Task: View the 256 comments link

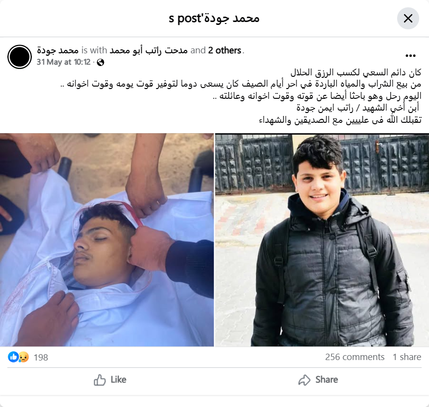Action: [x=354, y=357]
